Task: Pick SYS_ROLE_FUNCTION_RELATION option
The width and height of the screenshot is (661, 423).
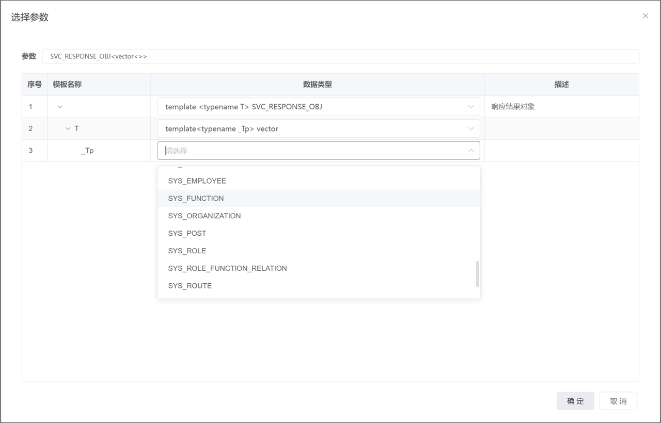Action: (319, 268)
